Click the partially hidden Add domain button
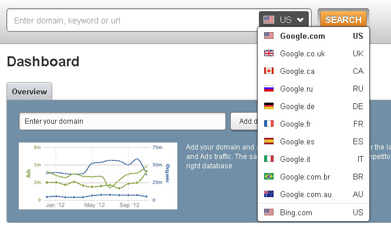The height and width of the screenshot is (227, 391). (x=244, y=121)
